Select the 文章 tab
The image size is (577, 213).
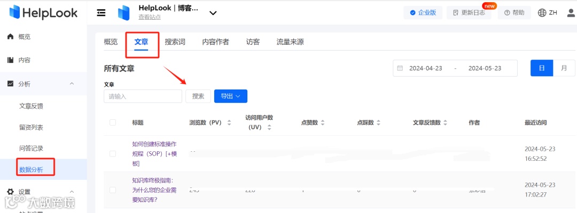click(141, 42)
